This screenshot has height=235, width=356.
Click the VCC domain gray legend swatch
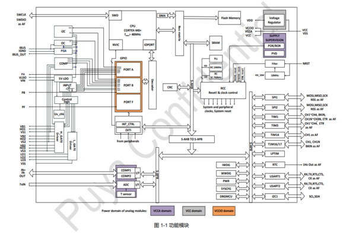coord(193,211)
